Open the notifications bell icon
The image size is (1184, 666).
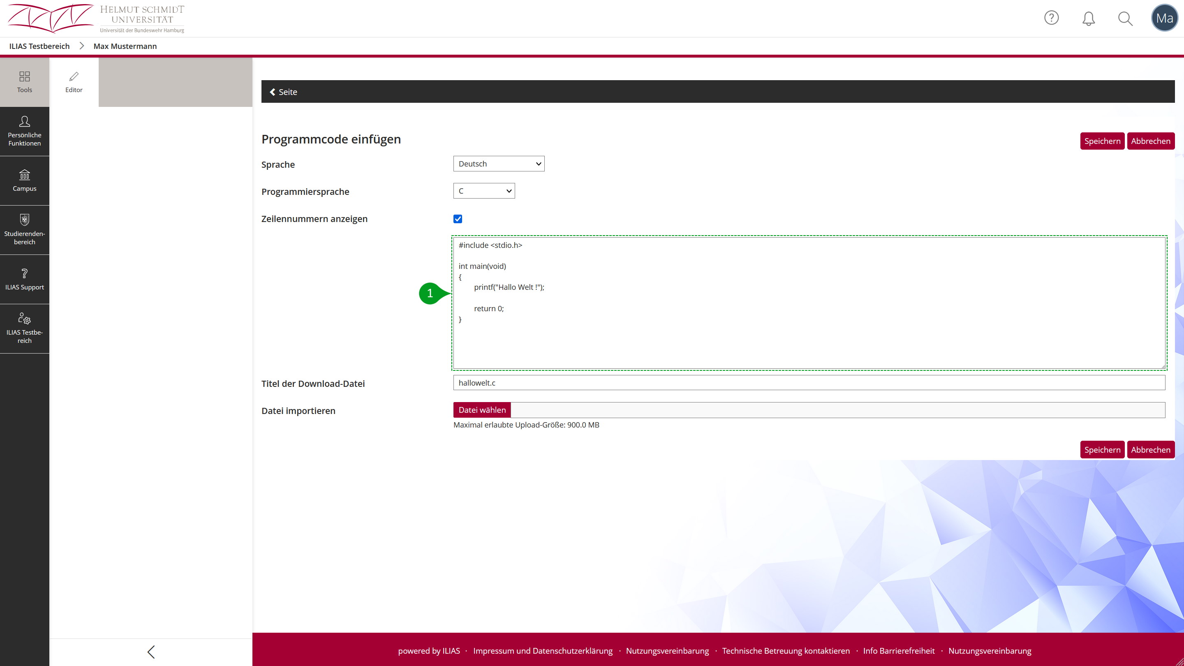pos(1088,18)
